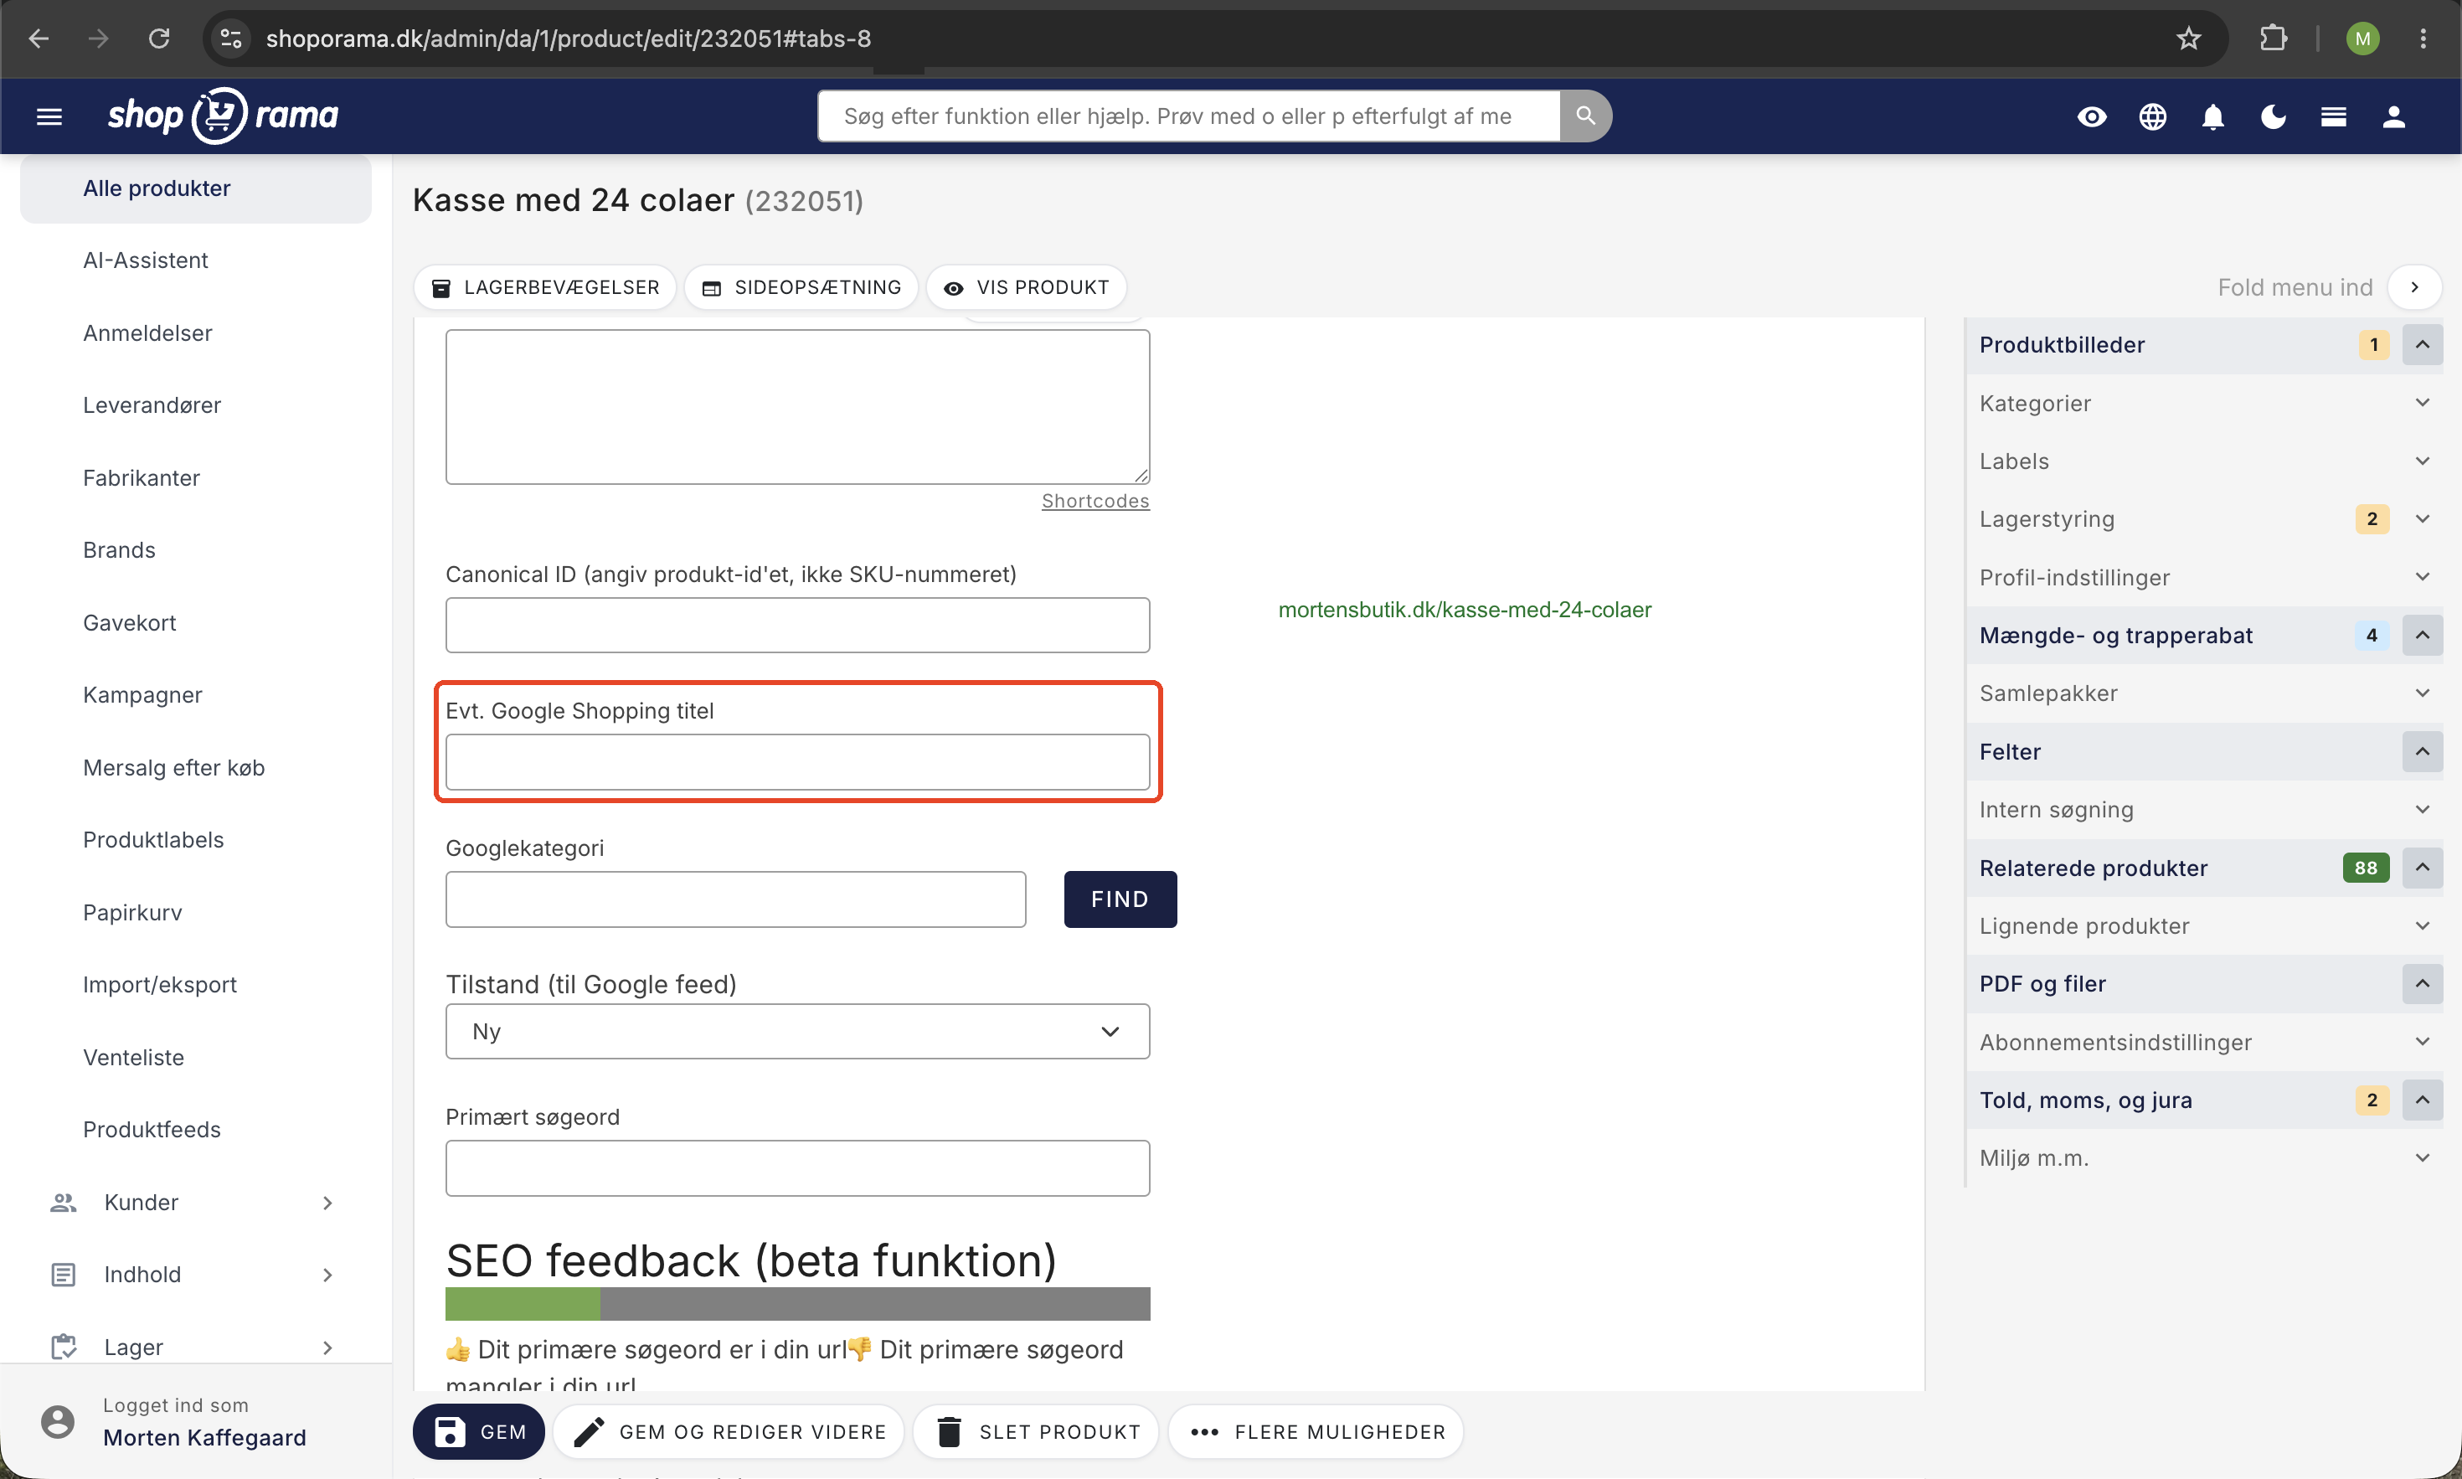The height and width of the screenshot is (1479, 2462).
Task: Open Import/eksport in sidebar
Action: point(159,985)
